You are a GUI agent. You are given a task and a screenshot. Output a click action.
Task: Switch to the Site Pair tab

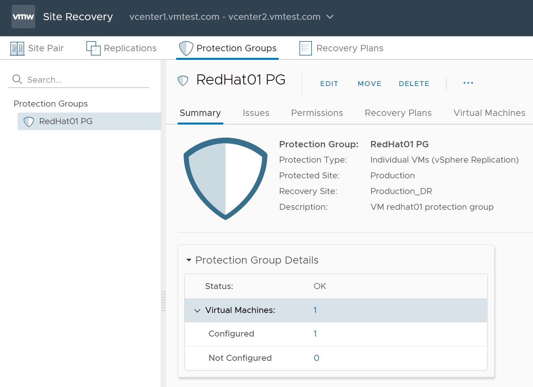tap(37, 48)
